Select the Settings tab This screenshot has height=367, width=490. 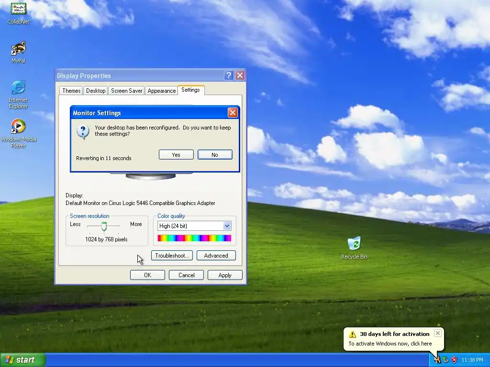point(190,90)
